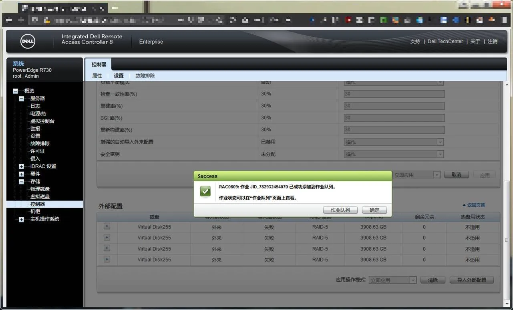Switch to the 属性 sub-tab

(x=97, y=76)
